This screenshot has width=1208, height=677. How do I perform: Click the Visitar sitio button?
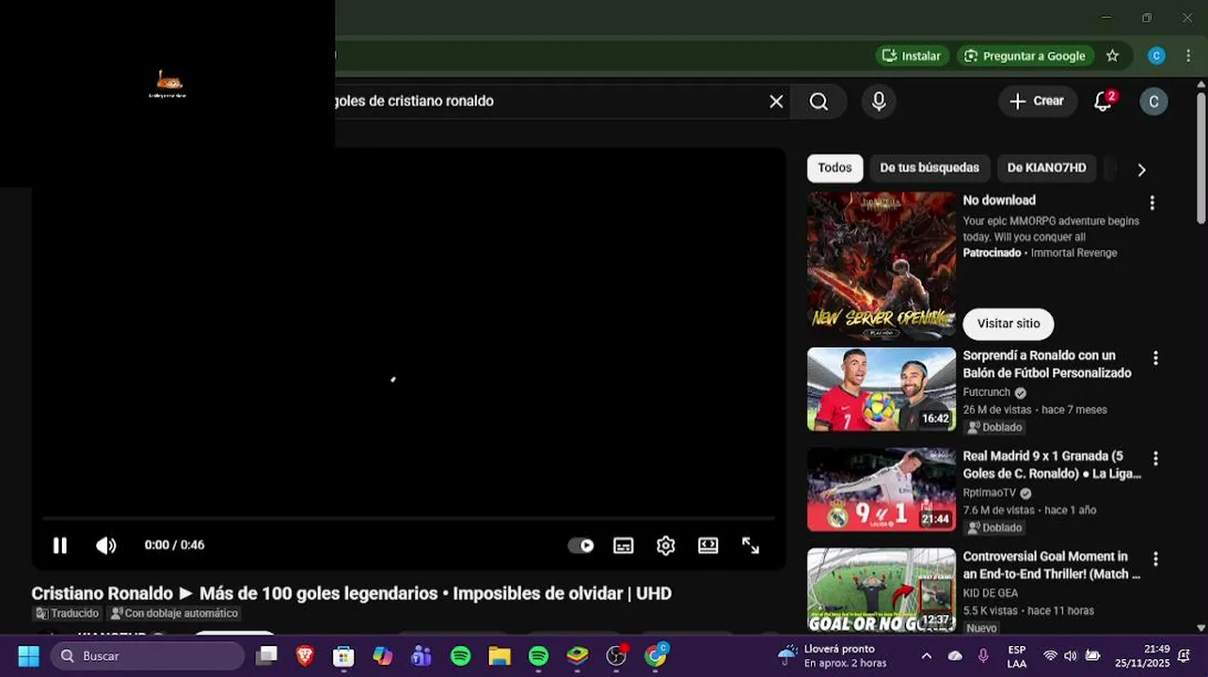coord(1009,323)
